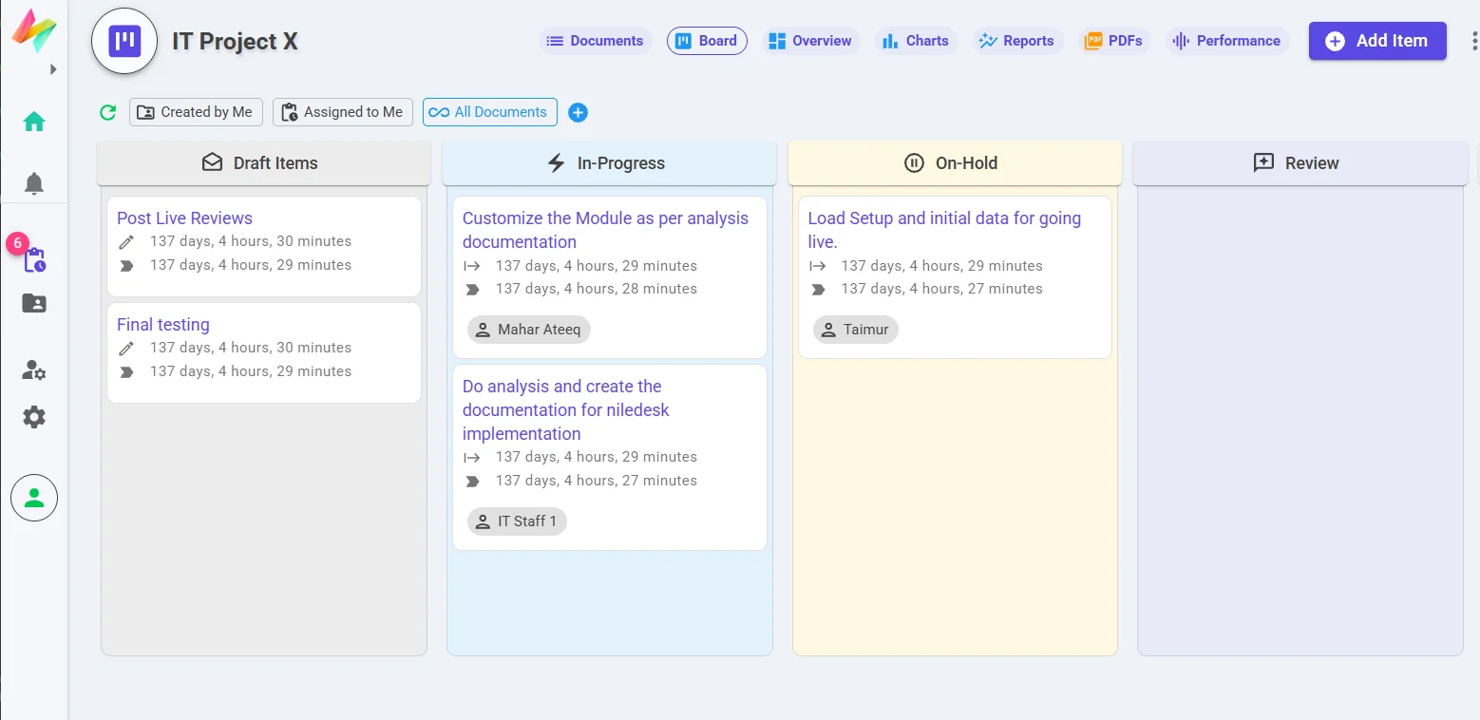
Task: Filter by Created by Me
Action: (196, 112)
